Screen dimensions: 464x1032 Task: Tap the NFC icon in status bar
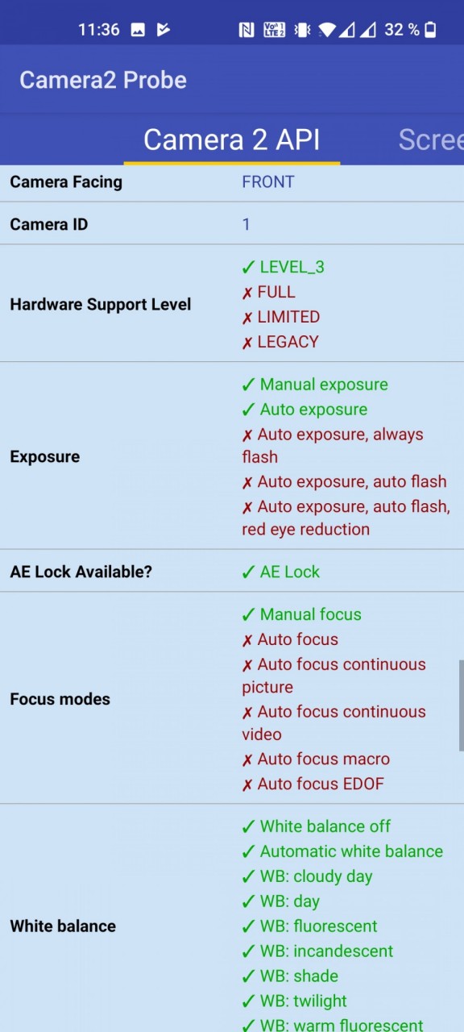(x=246, y=30)
